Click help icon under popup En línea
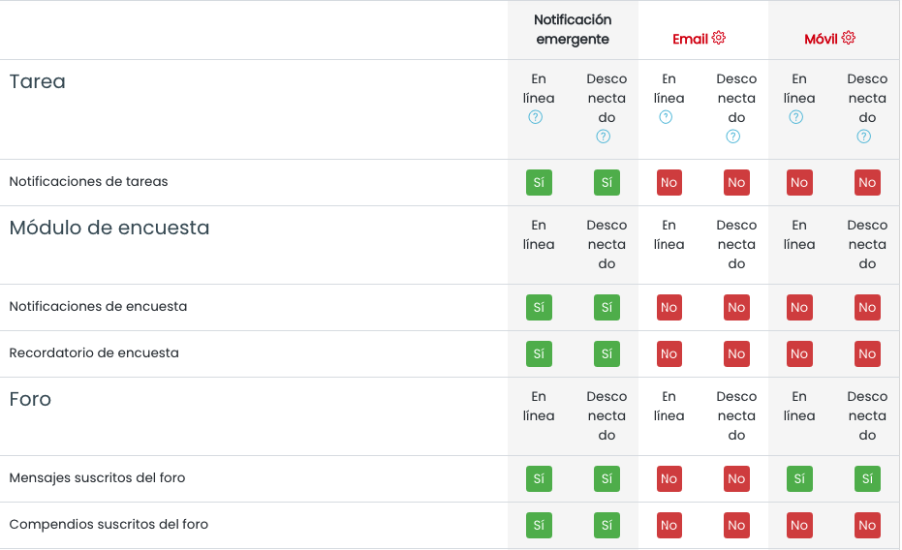 [536, 117]
